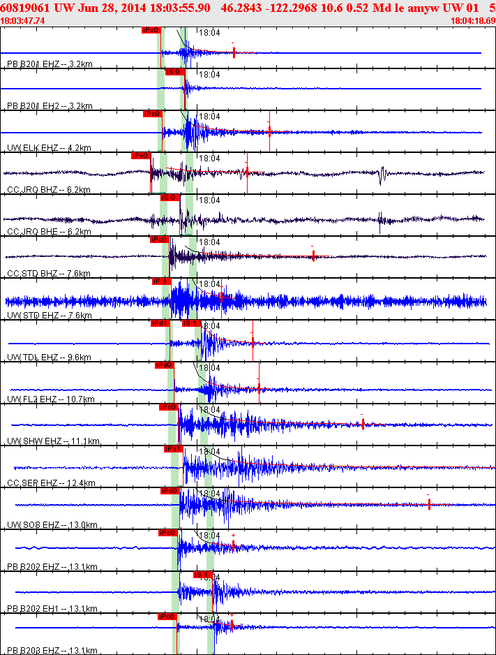Select the 'UW TDL EHZ -- 9.6km' station label
Image resolution: width=496 pixels, height=655 pixels.
click(x=50, y=357)
